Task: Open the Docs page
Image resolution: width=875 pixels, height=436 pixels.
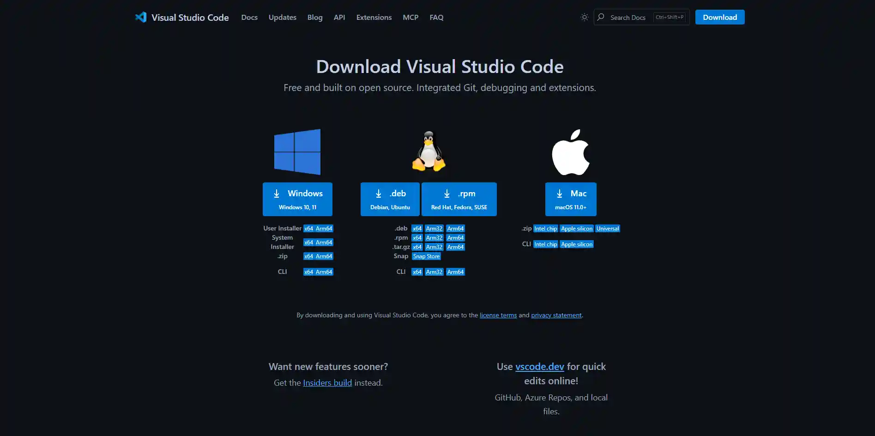Action: tap(249, 17)
